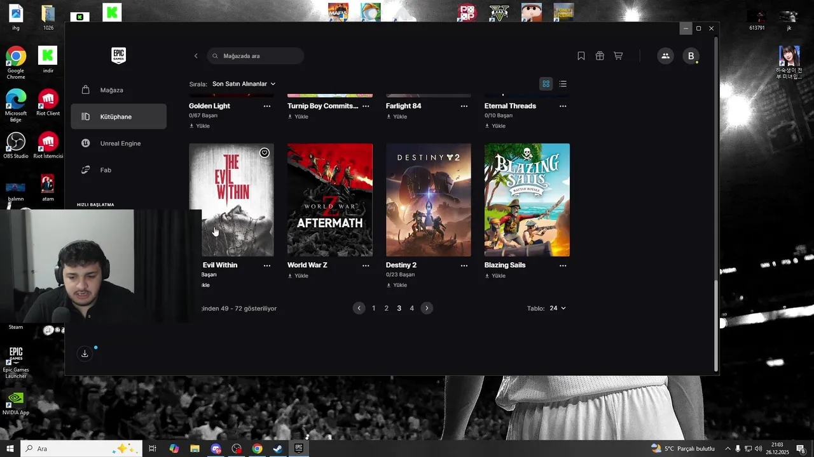Click Yükle under Blazing Sails
The height and width of the screenshot is (457, 814).
pos(495,275)
